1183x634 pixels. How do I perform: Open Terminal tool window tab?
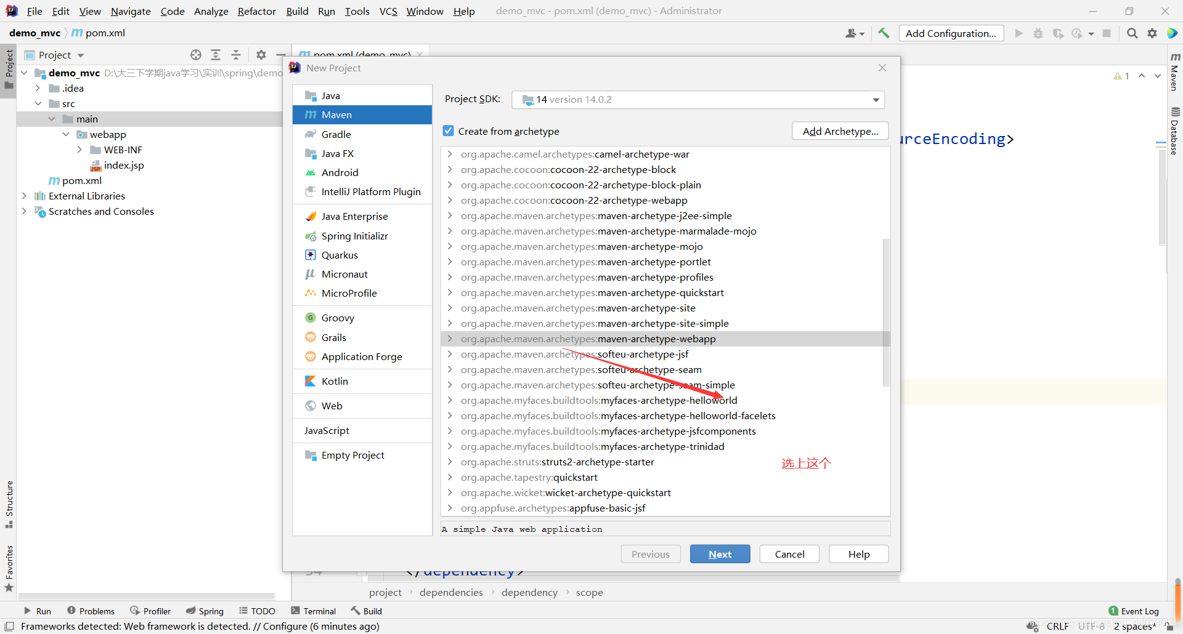coord(314,611)
